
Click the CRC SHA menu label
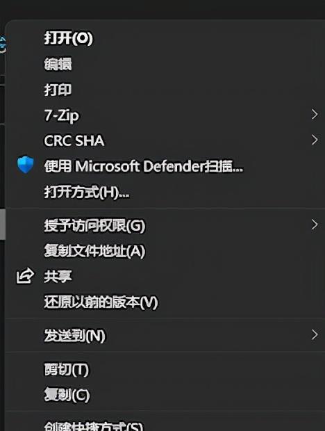pos(74,140)
